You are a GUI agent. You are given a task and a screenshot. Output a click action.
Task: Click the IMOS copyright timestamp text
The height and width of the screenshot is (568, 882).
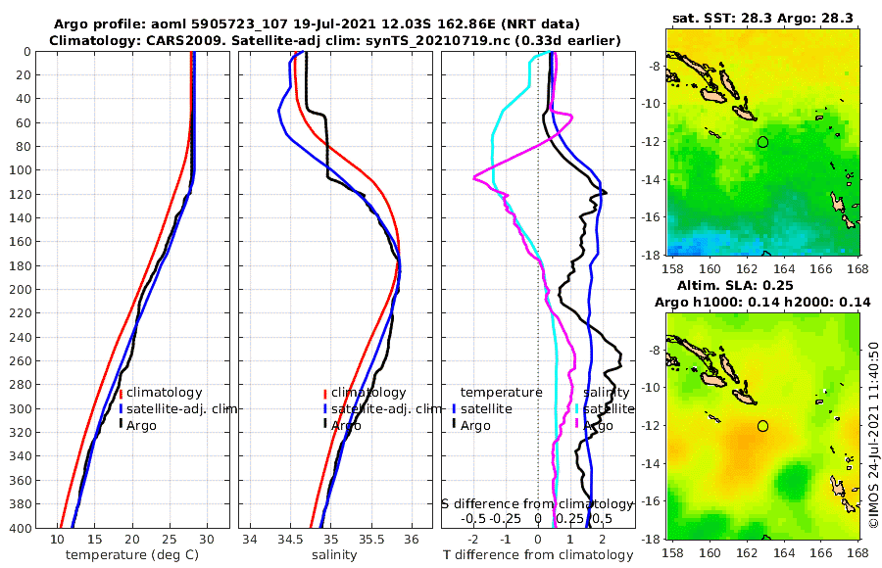873,434
